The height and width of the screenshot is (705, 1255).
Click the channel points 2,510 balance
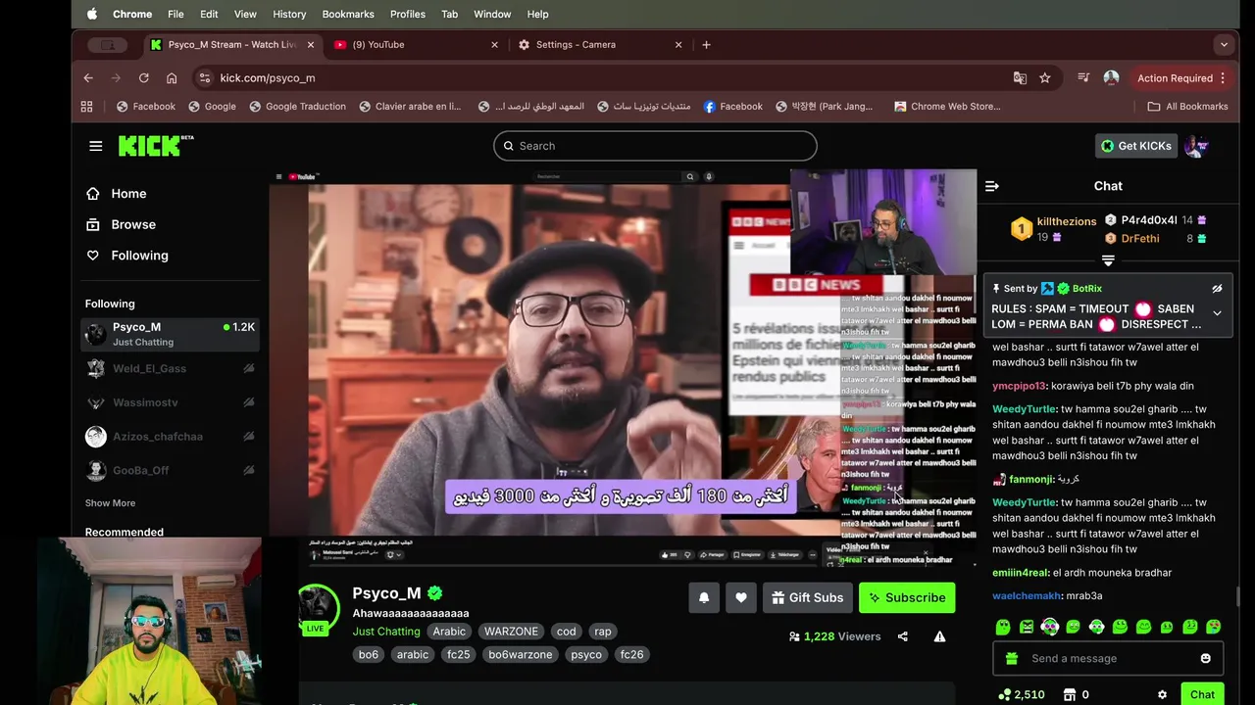click(1021, 695)
